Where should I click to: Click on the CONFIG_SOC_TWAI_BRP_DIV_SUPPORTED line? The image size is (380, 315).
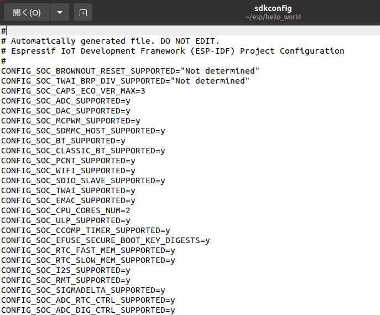(x=125, y=81)
